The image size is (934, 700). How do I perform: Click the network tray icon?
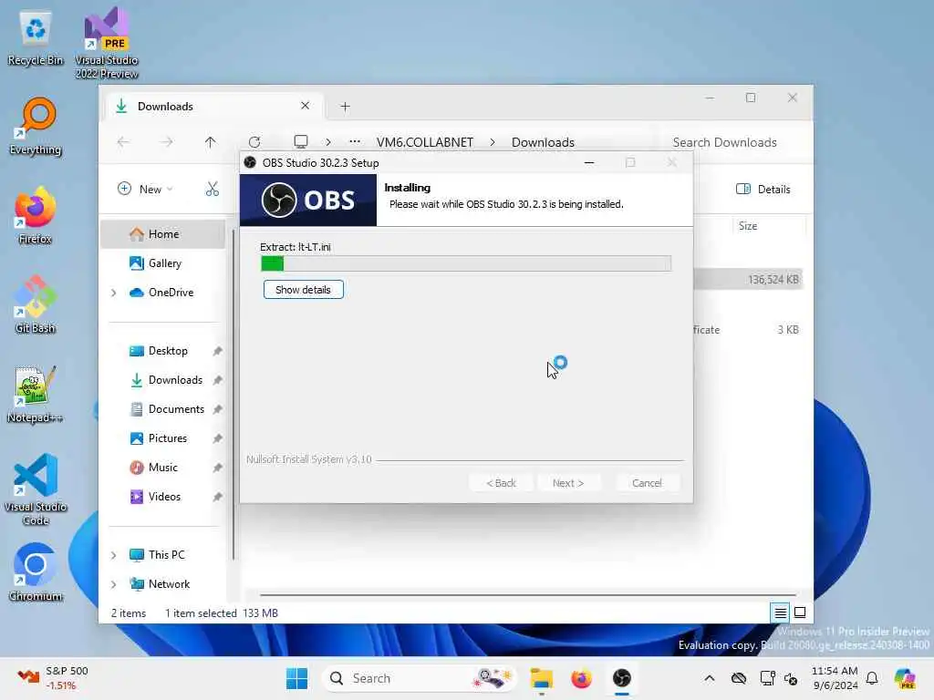(768, 678)
